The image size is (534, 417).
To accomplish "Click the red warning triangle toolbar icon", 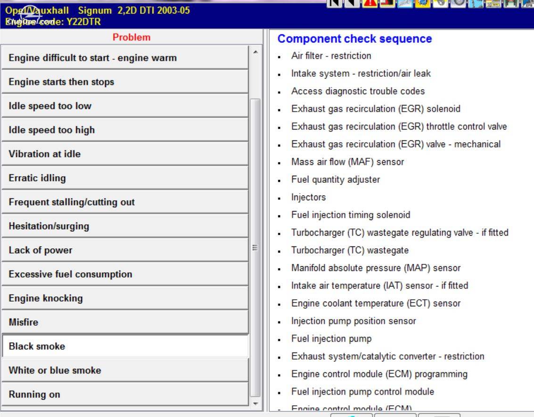I will pos(370,3).
